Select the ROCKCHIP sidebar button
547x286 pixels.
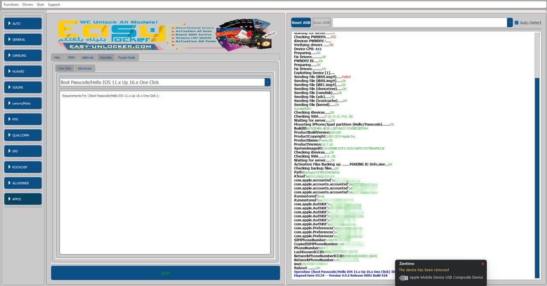coord(23,167)
